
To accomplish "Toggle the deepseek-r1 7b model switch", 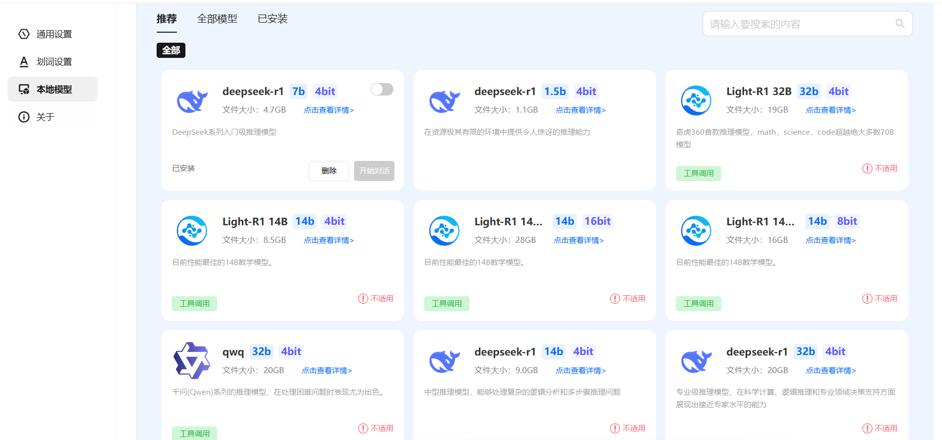I will pos(382,90).
